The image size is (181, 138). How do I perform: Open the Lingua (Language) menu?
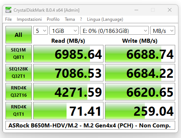tap(105, 19)
